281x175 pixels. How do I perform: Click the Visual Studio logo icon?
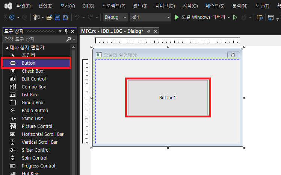[8, 6]
